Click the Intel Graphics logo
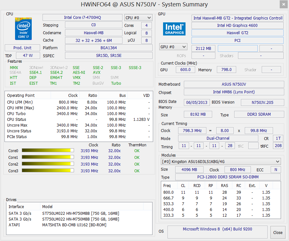The image size is (289, 241). pyautogui.click(x=174, y=29)
